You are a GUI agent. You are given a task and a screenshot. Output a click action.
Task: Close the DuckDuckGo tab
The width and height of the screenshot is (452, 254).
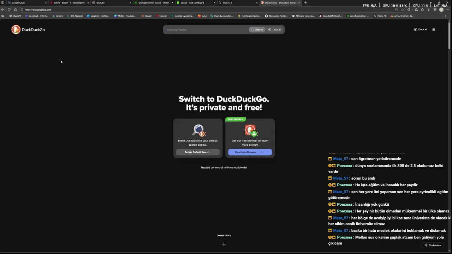pyautogui.click(x=299, y=3)
